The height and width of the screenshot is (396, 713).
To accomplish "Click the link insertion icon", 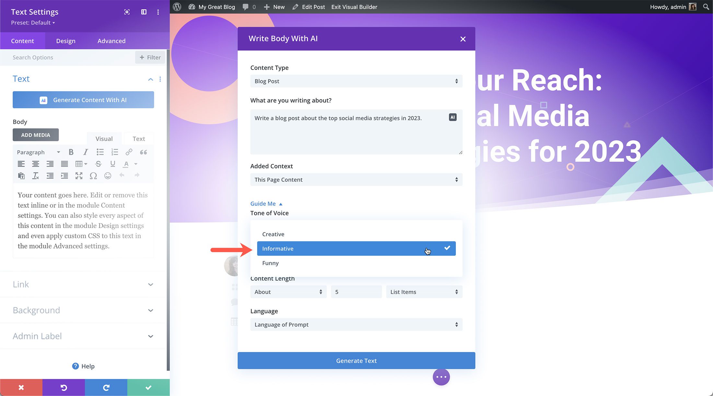I will [x=129, y=152].
